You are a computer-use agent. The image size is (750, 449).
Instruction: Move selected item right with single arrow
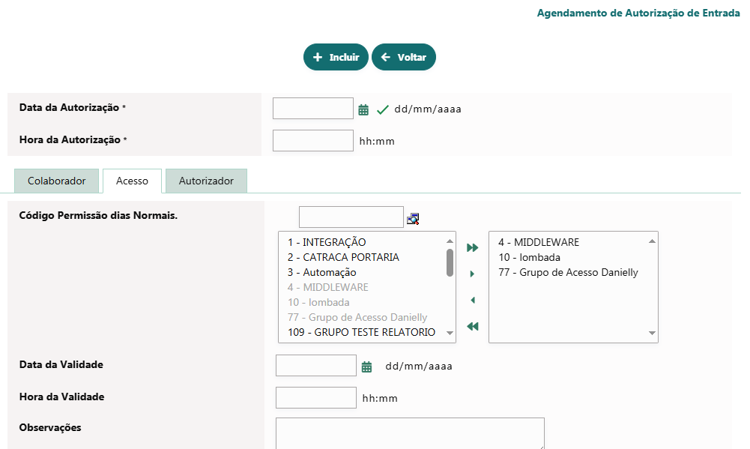472,274
